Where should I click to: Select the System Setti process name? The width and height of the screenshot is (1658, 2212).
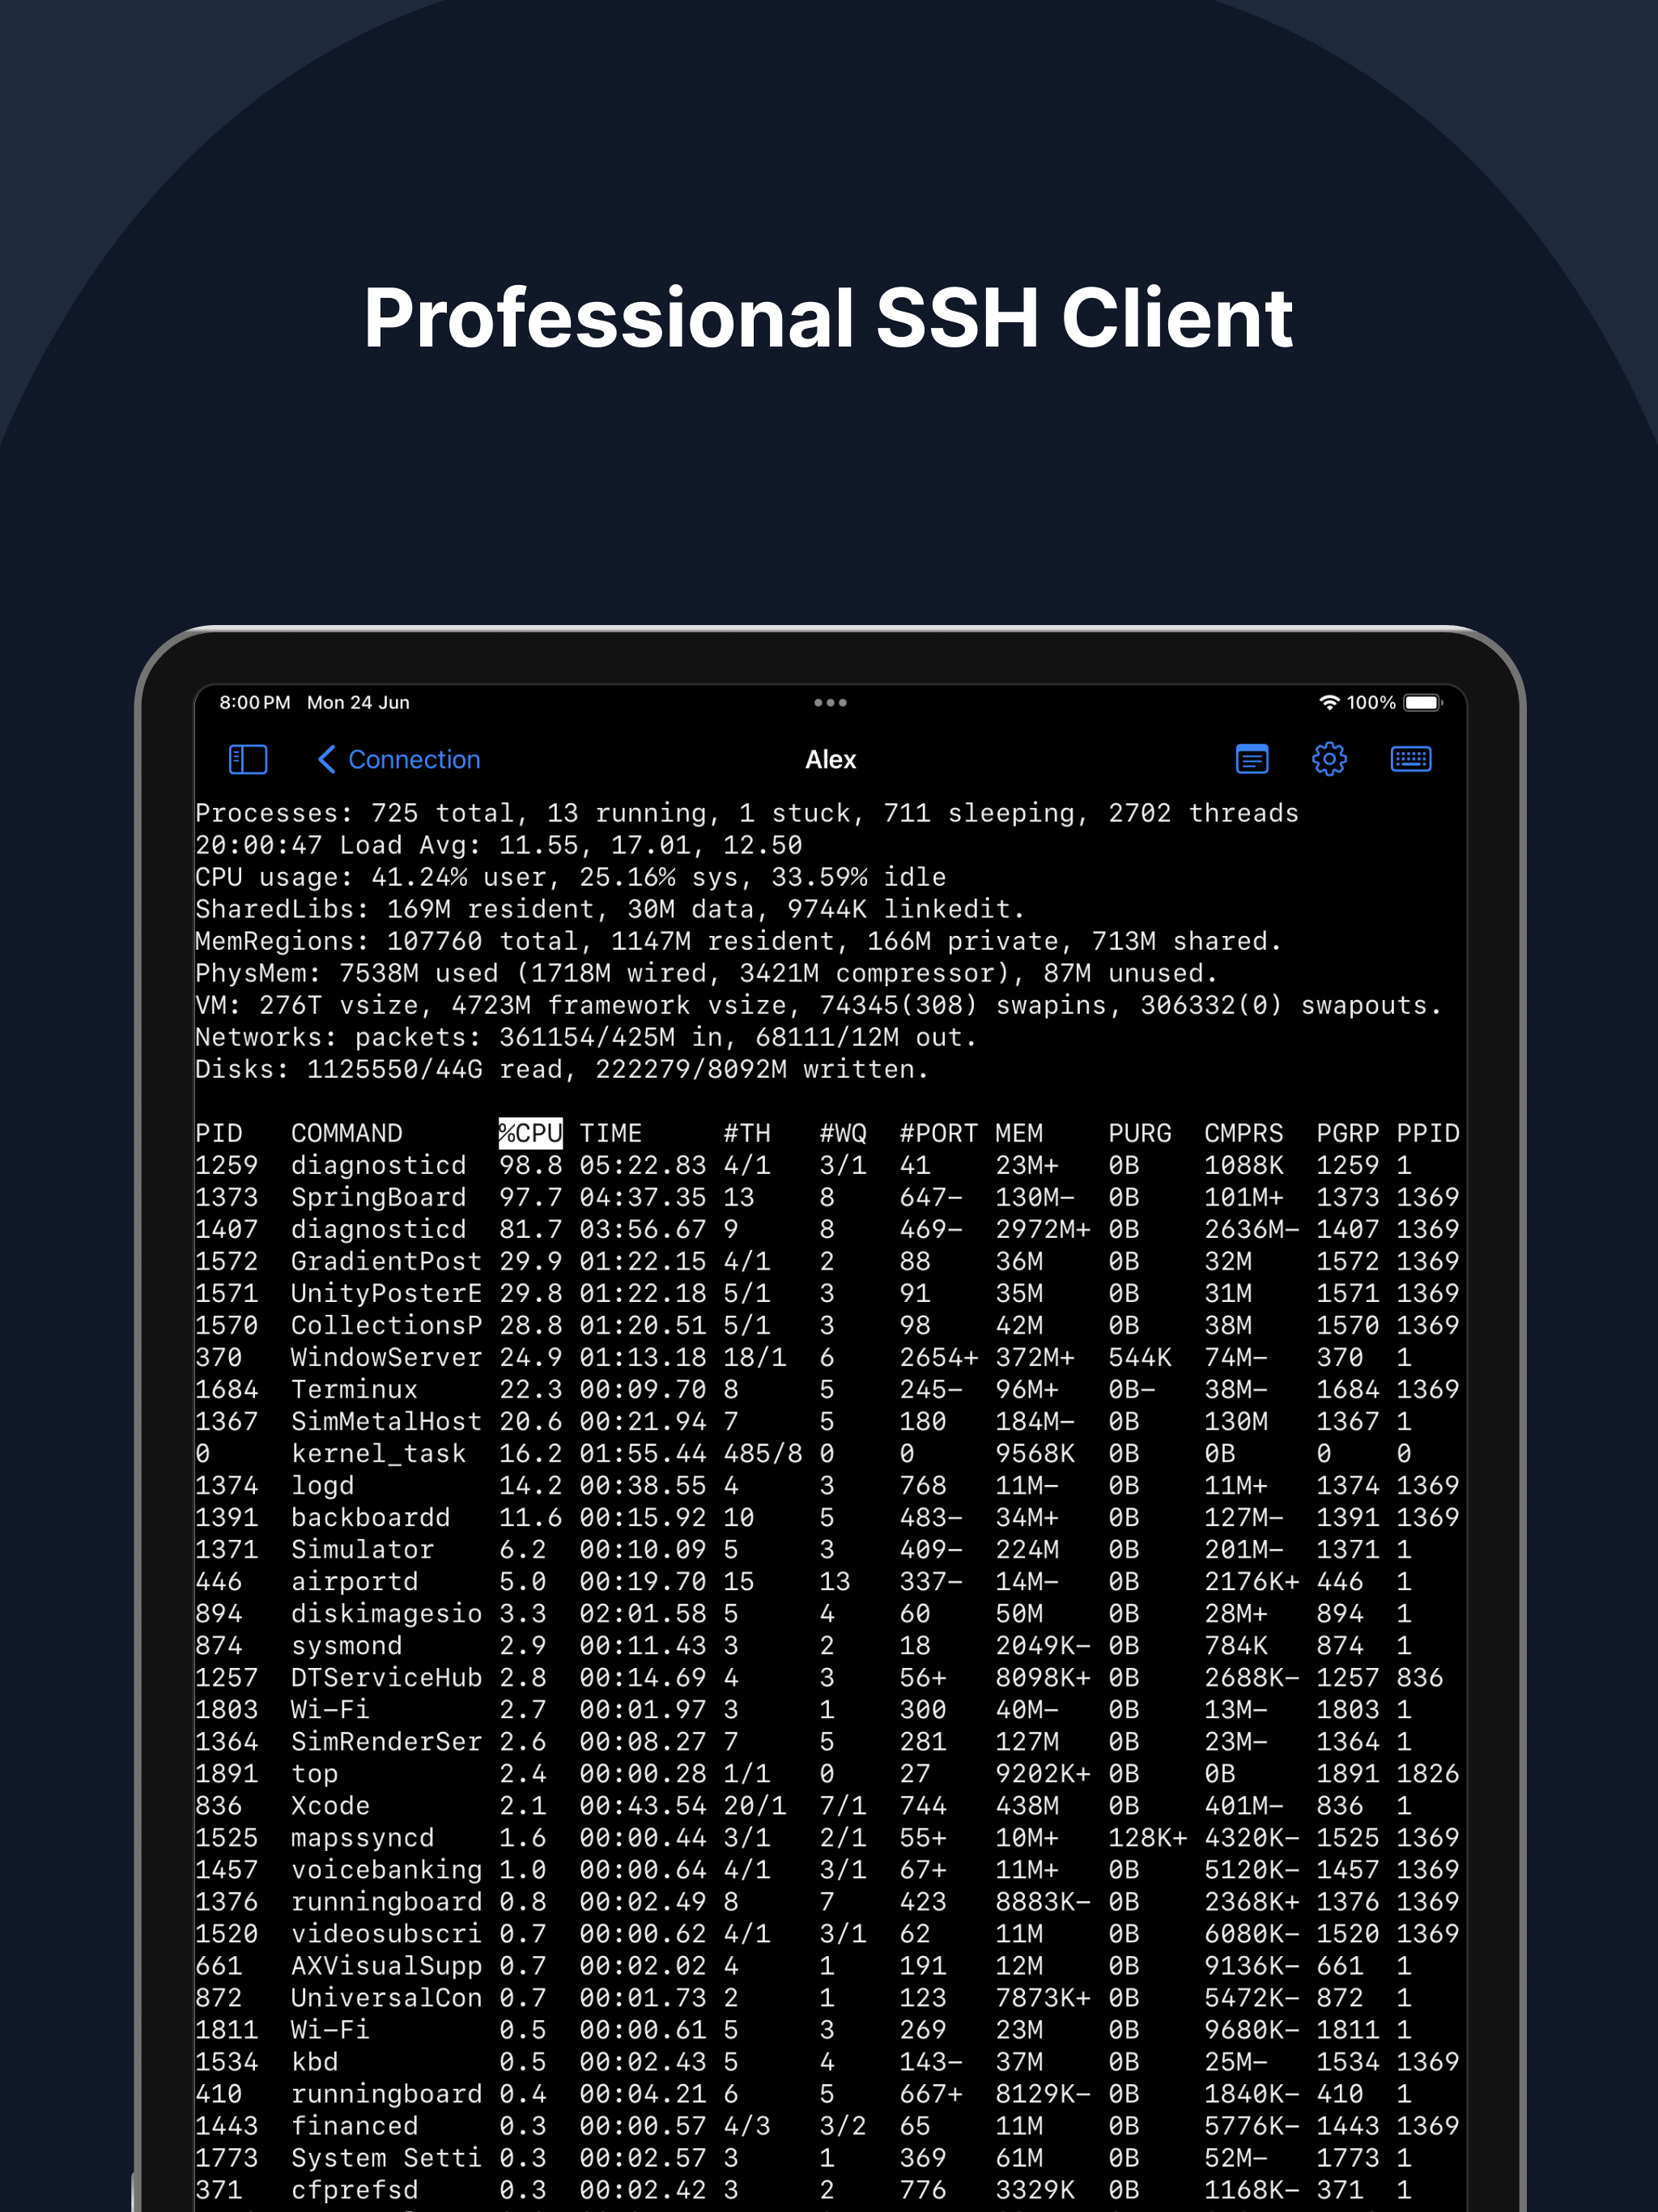click(387, 2158)
